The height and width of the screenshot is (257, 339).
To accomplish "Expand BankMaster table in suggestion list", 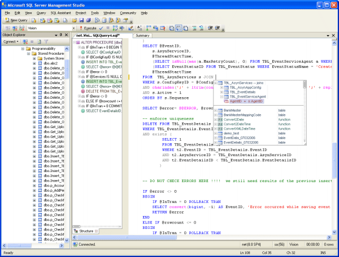I will [x=216, y=110].
